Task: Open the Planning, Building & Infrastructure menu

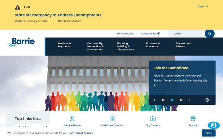Action: click(x=125, y=46)
